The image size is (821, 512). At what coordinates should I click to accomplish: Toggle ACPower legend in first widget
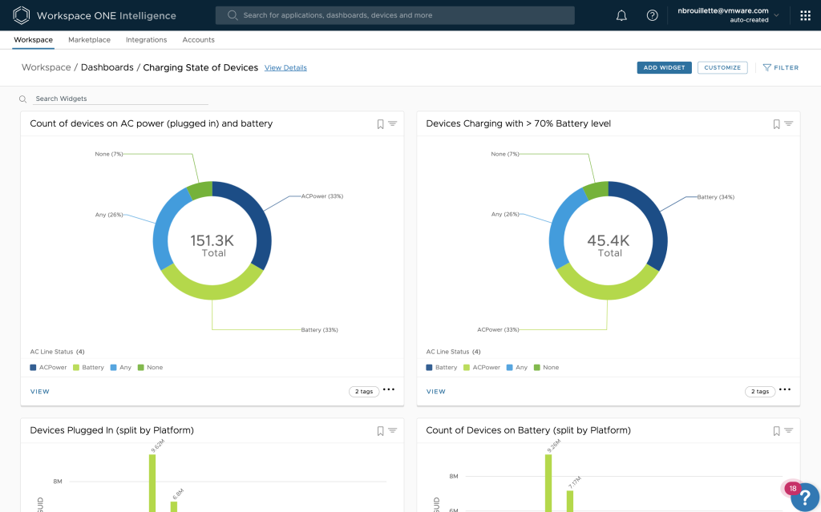(48, 368)
